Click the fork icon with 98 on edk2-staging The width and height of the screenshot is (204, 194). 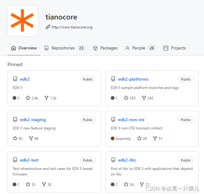pos(31,138)
